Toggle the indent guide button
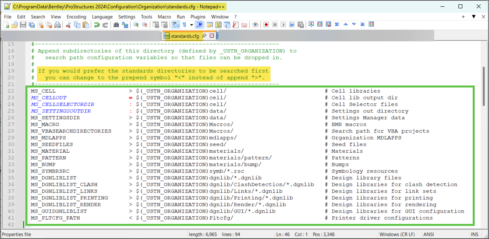The height and width of the screenshot is (239, 489). click(199, 25)
